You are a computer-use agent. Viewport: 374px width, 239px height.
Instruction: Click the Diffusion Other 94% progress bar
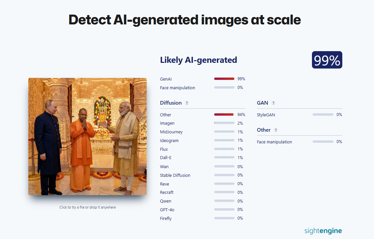224,115
